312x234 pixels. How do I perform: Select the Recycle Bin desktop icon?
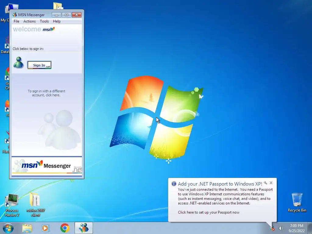(297, 202)
